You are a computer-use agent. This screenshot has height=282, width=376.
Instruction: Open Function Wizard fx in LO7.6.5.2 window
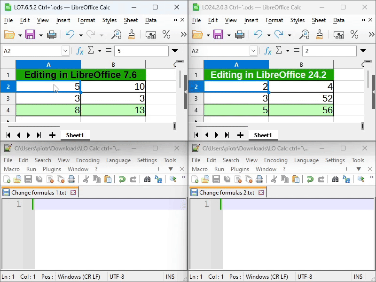79,51
